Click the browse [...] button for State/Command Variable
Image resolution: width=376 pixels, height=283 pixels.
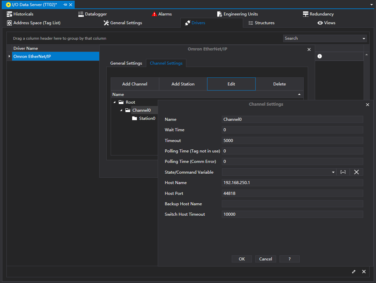point(343,172)
